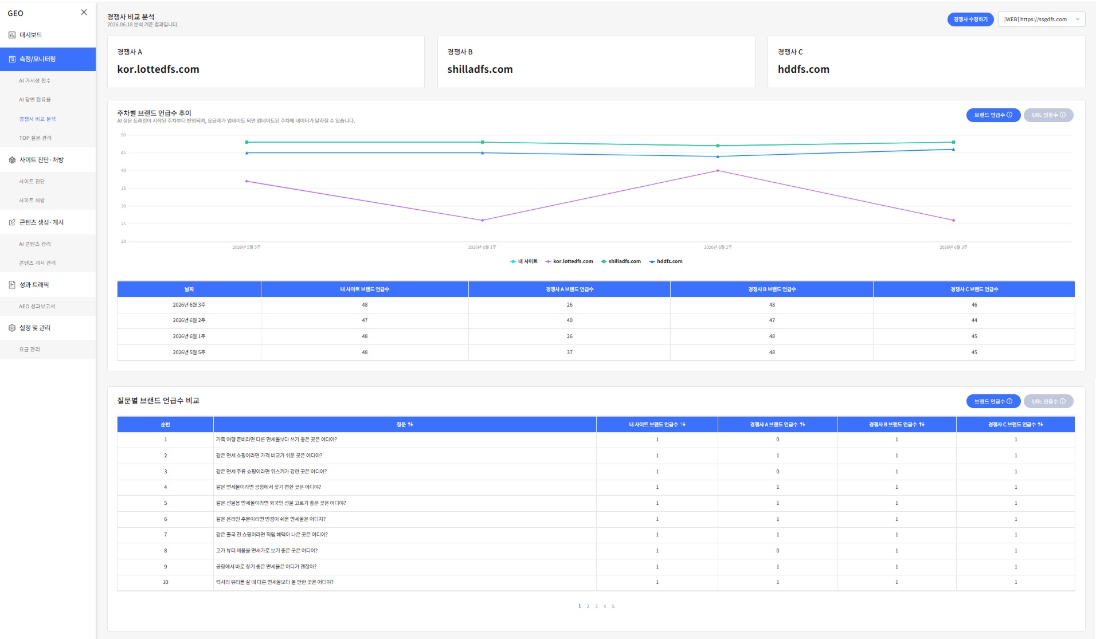Click question 럭셔리 뷰티를 살 때 다른 면세몰보다 볼 만한 곳은 어디야?

(275, 582)
